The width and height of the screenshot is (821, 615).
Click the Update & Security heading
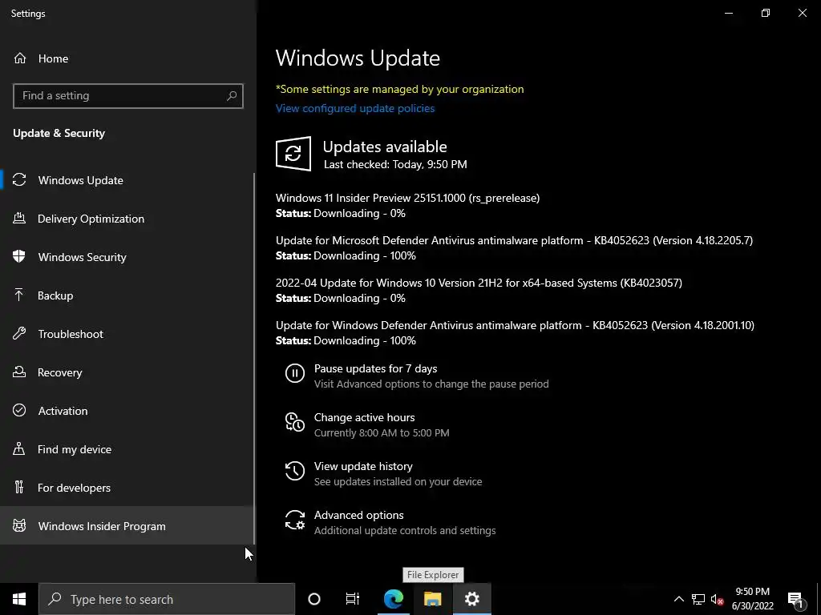pyautogui.click(x=59, y=134)
